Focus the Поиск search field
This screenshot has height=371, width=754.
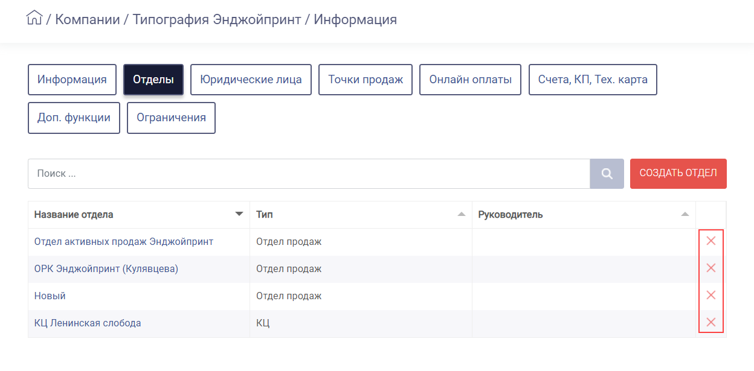pyautogui.click(x=309, y=174)
